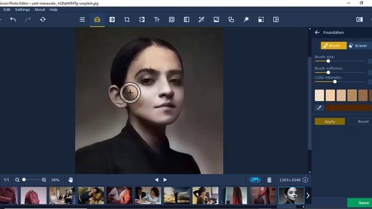Open the office meeting thumbnail
Image resolution: width=372 pixels, height=209 pixels.
[62, 196]
